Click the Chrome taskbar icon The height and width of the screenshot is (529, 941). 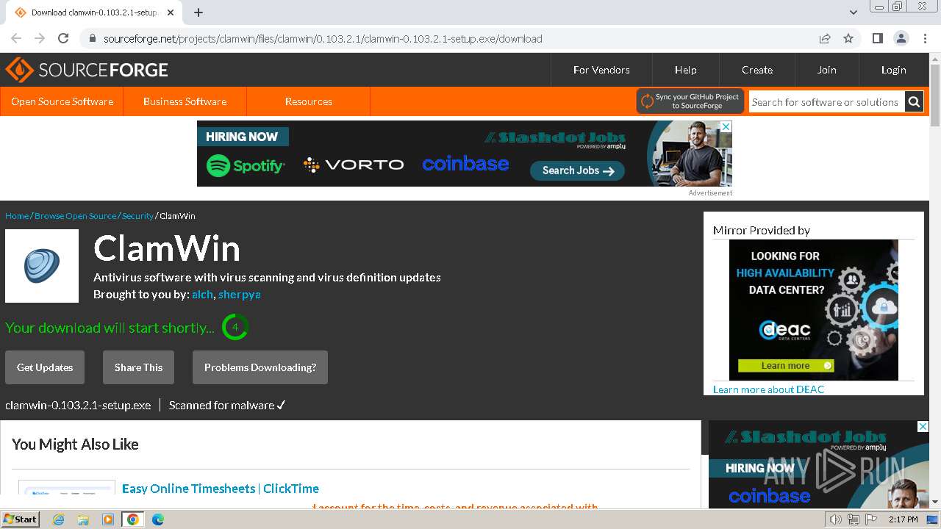click(133, 519)
